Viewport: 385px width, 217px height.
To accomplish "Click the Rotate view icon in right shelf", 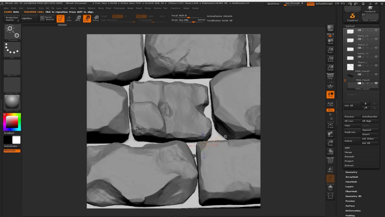I will [330, 152].
